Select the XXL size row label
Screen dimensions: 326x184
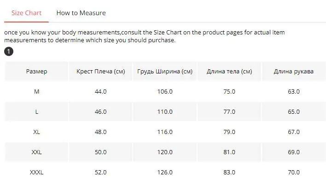coord(36,152)
